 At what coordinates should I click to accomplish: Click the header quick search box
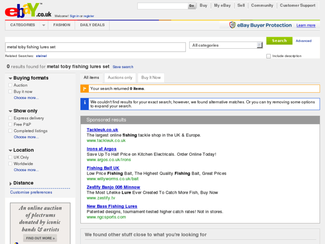point(163,6)
